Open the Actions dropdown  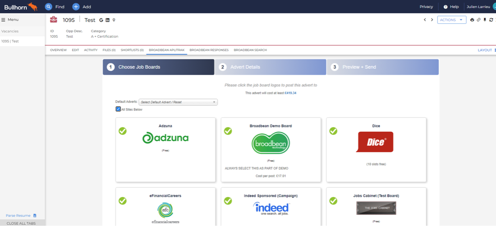(452, 20)
